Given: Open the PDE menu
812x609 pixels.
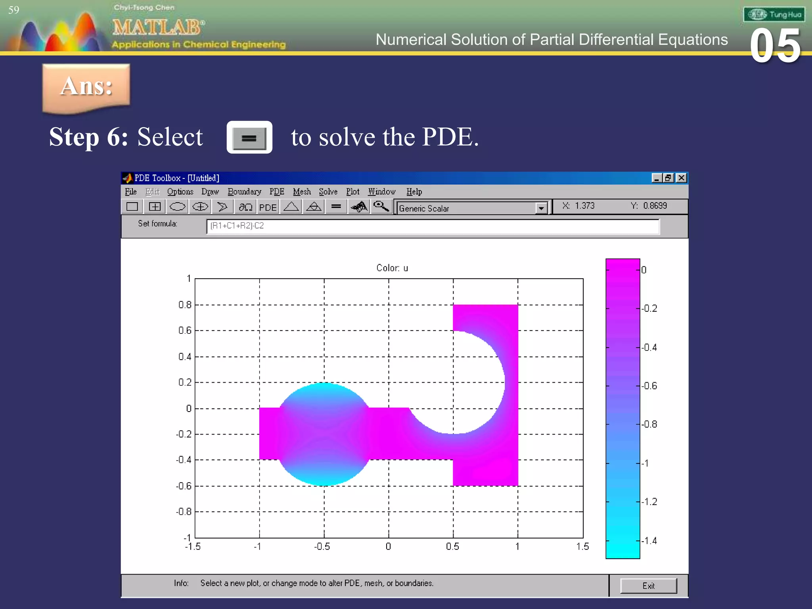Looking at the screenshot, I should click(x=277, y=192).
